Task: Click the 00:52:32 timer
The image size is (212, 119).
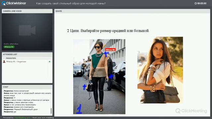Action: [202, 3]
